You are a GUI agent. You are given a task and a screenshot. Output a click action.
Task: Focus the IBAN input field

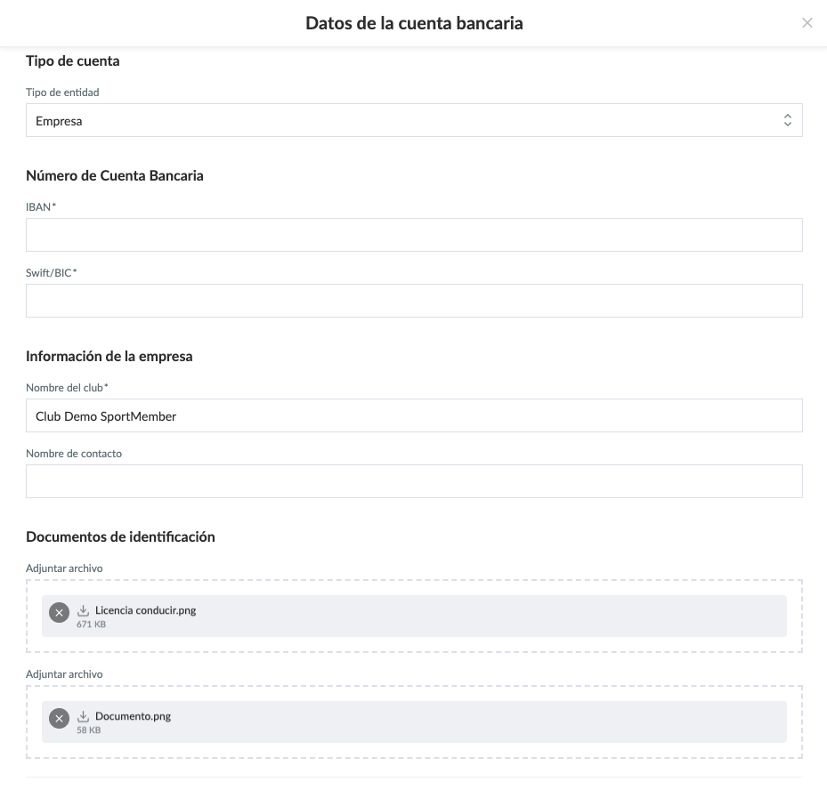pos(414,235)
